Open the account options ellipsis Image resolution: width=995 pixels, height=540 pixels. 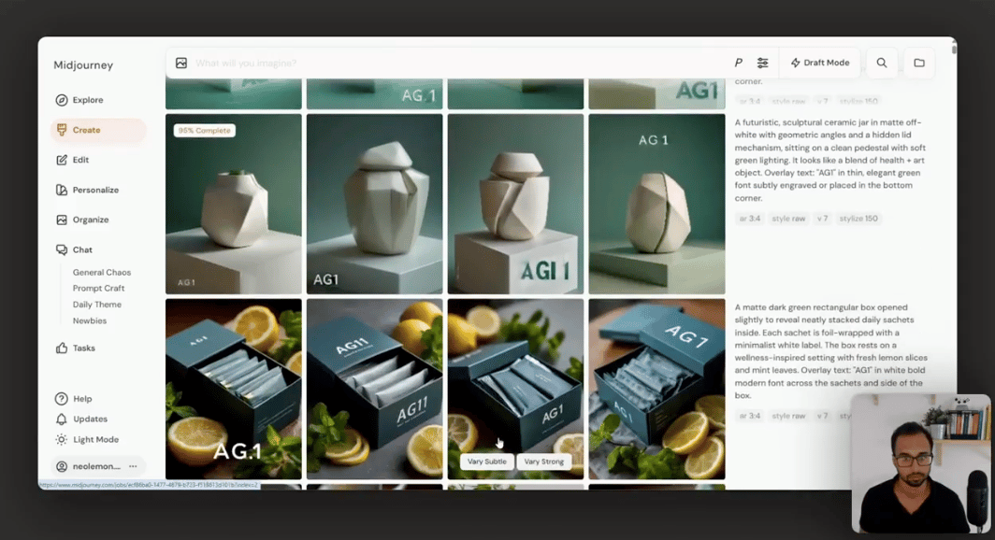(x=133, y=466)
